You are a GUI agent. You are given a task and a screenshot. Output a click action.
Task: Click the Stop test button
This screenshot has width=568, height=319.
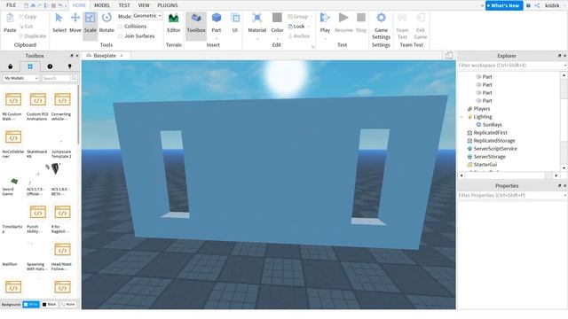coord(361,22)
